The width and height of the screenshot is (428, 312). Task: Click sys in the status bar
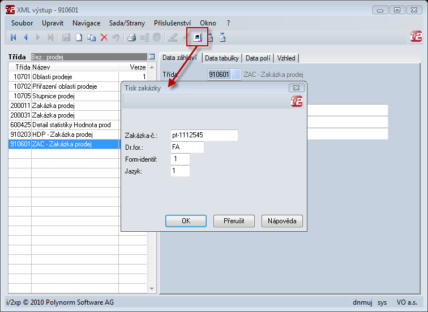point(382,302)
